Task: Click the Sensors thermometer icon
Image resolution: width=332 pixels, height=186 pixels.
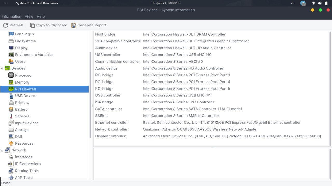Action: pos(11,116)
